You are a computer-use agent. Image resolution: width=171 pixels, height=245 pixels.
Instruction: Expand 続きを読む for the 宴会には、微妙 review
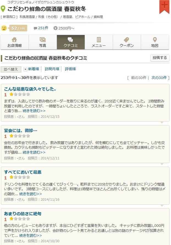point(34,152)
